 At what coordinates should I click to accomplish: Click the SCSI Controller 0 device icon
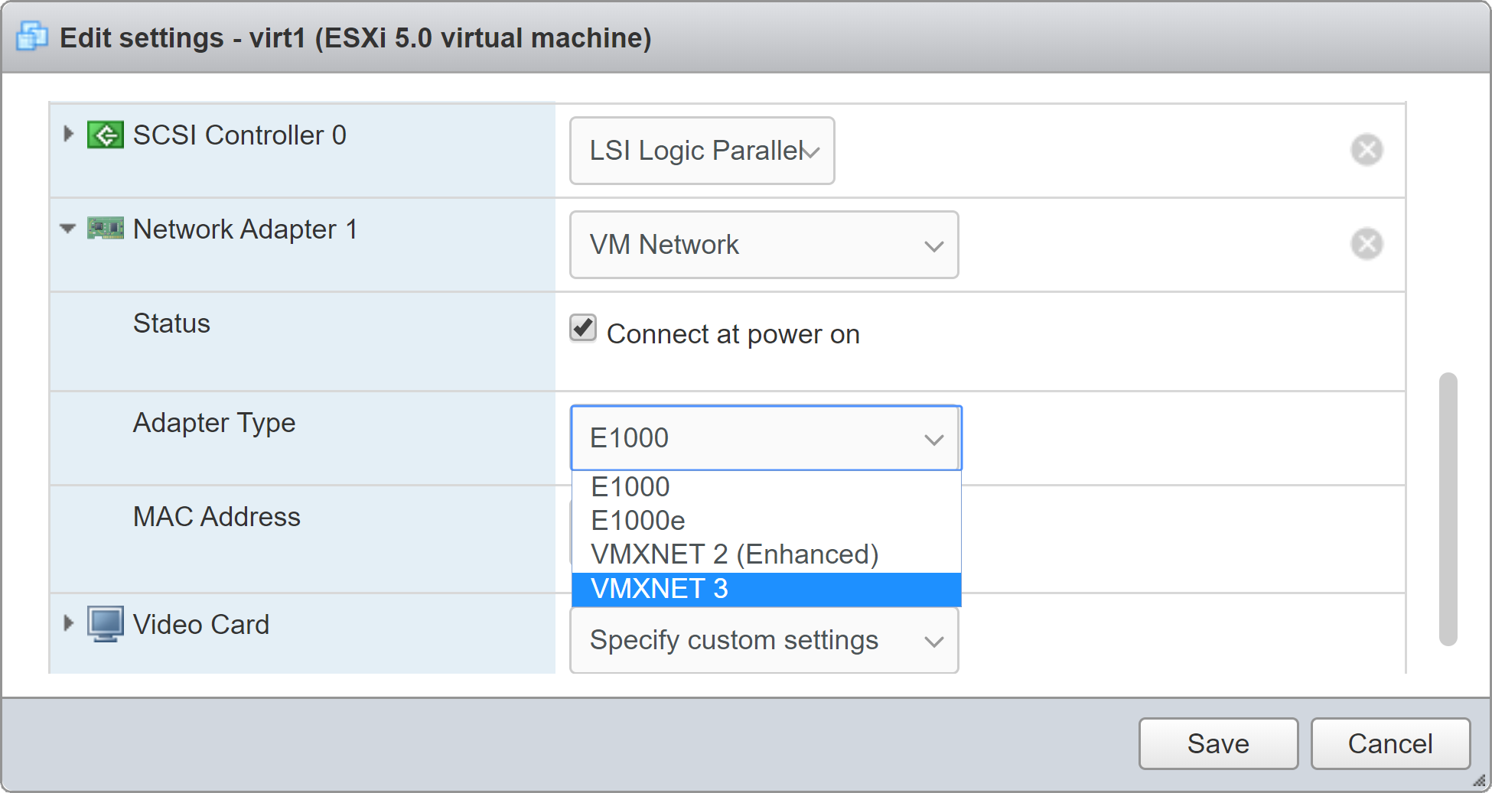pos(105,134)
